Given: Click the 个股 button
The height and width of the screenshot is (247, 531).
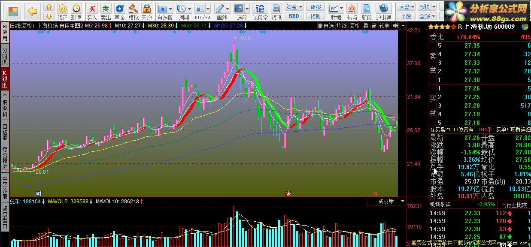Looking at the screenshot, I should pyautogui.click(x=407, y=16).
